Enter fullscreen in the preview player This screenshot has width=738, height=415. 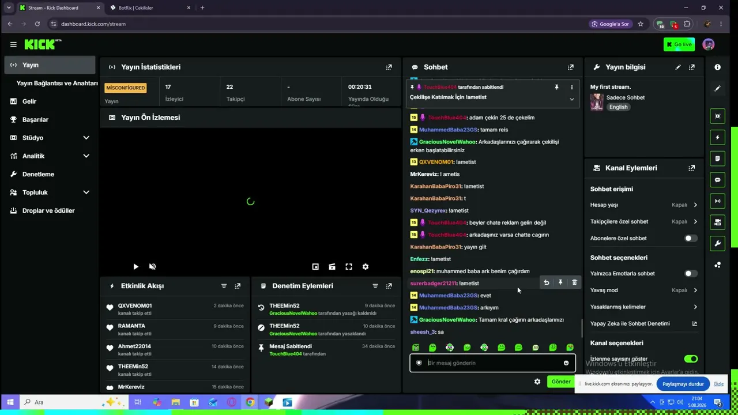pyautogui.click(x=349, y=267)
